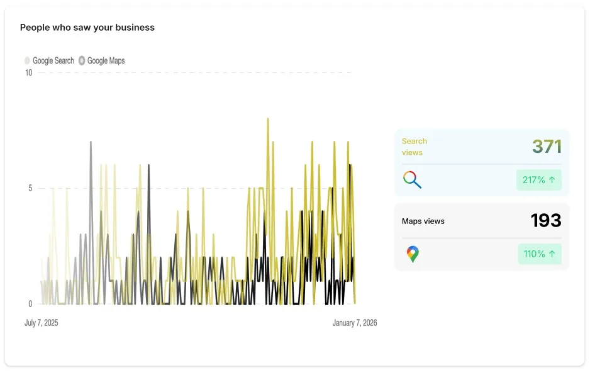Viewport: 590px width, 375px height.
Task: Click the up arrow beside 217%
Action: point(552,180)
